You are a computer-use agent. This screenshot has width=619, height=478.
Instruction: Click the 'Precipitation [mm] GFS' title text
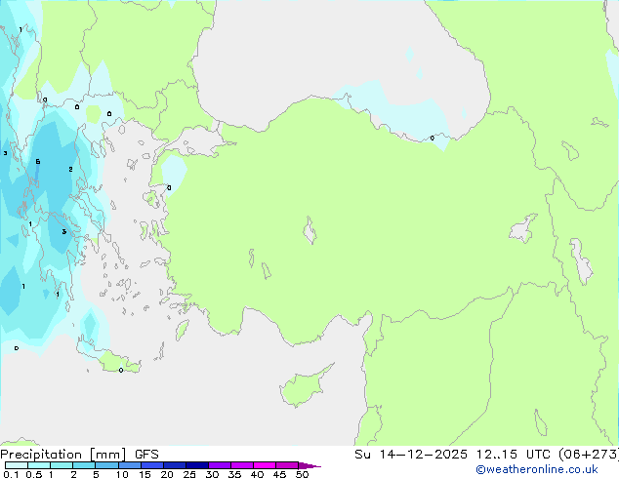click(79, 455)
